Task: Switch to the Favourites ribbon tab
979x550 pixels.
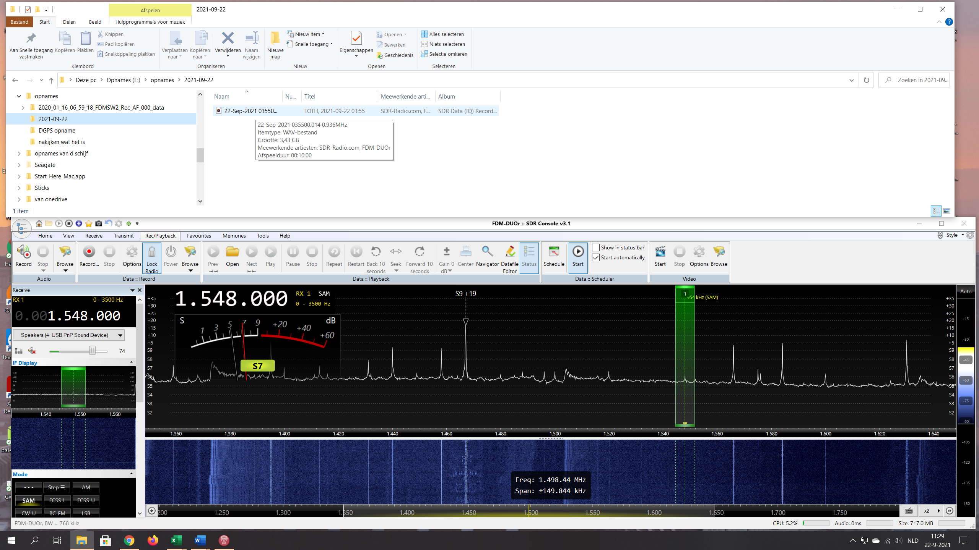Action: coord(199,236)
